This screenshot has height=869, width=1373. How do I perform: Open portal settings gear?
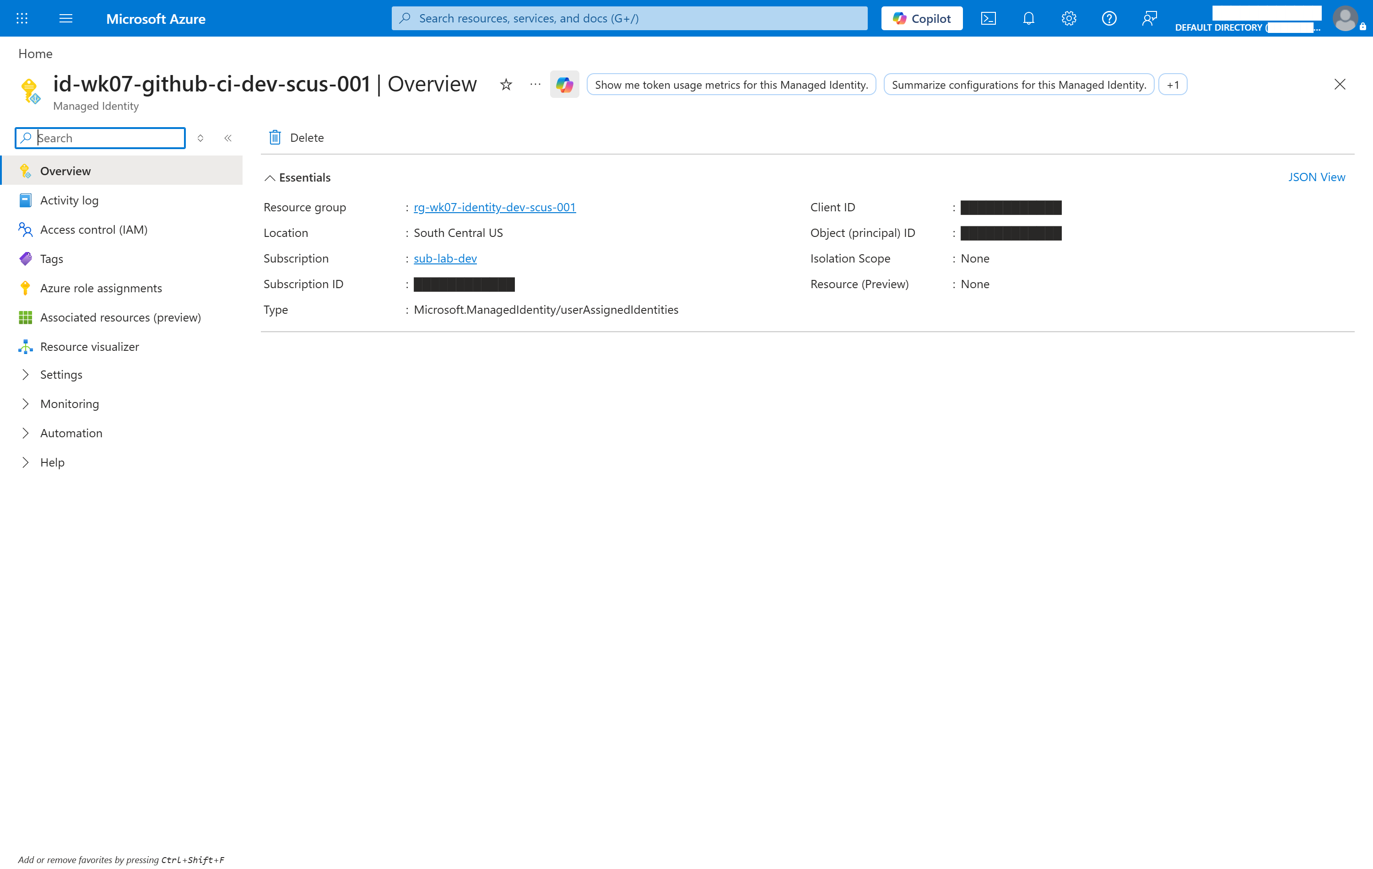pos(1069,18)
